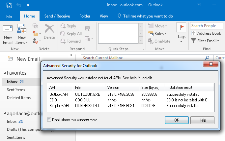Select the Outlook API row
This screenshot has height=141, width=225.
131,94
